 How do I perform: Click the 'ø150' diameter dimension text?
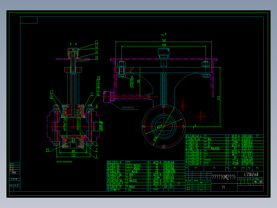tap(155, 138)
